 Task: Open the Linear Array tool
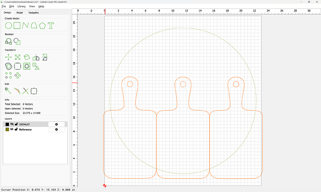8,75
